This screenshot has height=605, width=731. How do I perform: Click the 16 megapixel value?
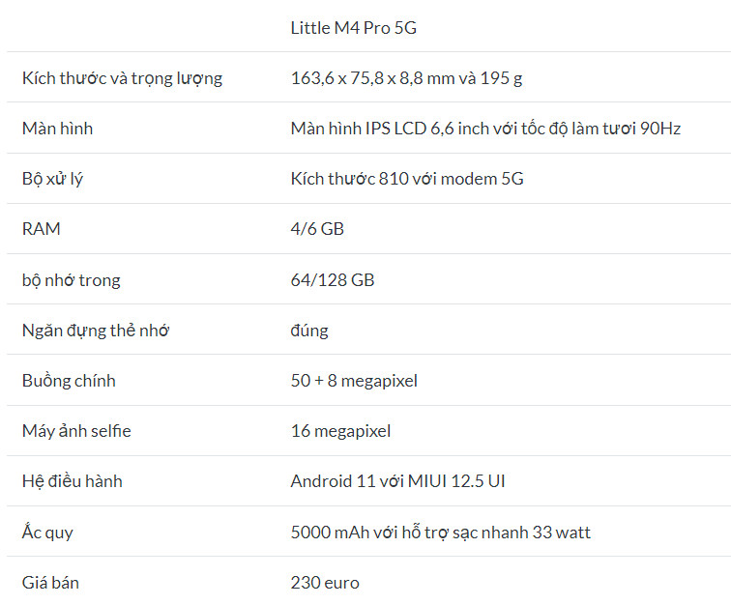coord(340,431)
